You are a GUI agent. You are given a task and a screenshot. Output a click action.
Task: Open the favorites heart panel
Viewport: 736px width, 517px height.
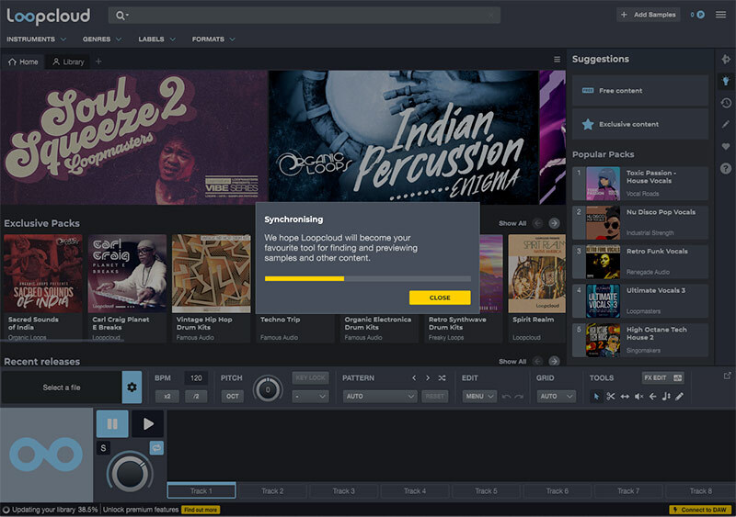click(x=726, y=147)
